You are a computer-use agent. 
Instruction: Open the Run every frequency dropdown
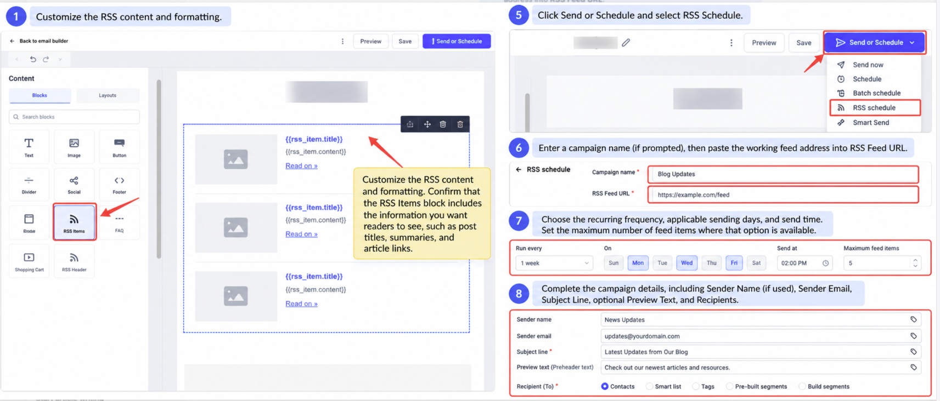[x=554, y=263]
